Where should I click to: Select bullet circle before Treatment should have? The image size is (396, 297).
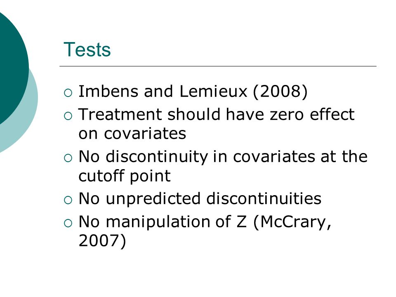point(68,116)
